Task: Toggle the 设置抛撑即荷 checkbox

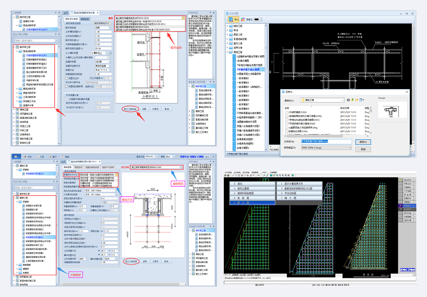Action: (66, 86)
